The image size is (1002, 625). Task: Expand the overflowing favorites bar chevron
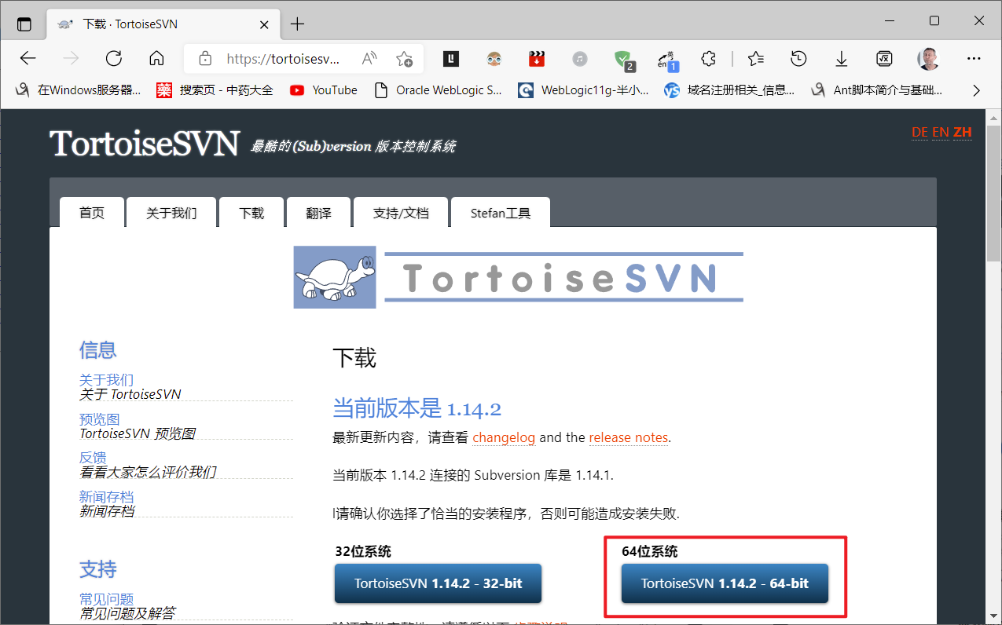pyautogui.click(x=976, y=90)
